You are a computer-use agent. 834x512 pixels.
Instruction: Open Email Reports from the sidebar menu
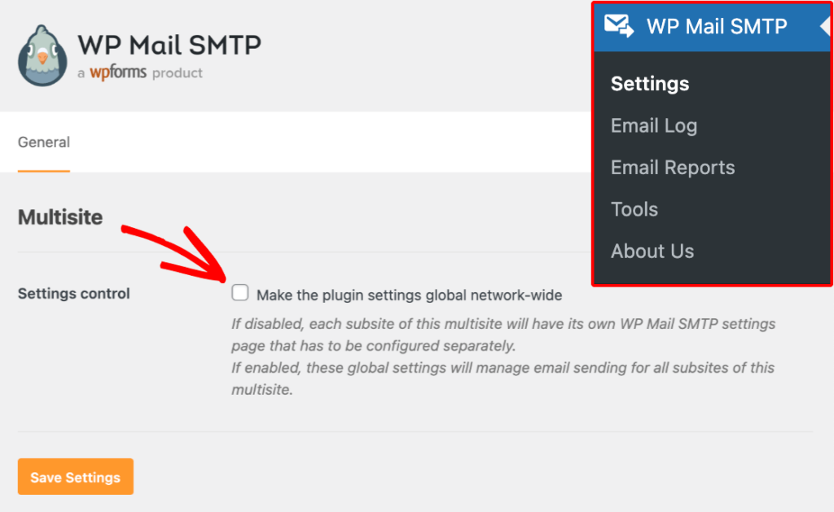[672, 168]
